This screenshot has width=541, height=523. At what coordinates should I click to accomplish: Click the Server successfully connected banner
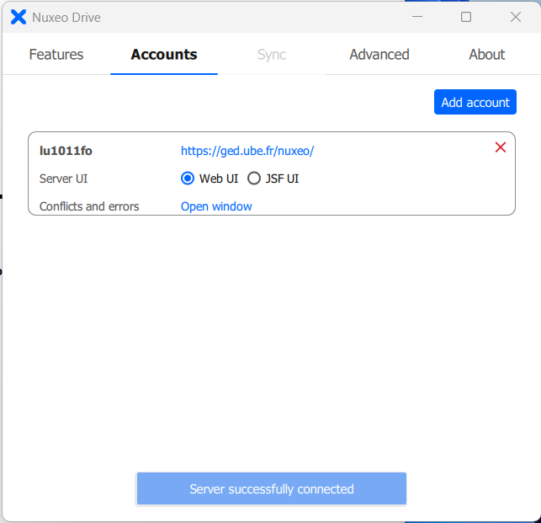[x=272, y=488]
